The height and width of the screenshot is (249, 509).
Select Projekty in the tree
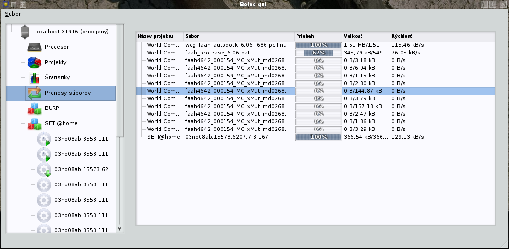(56, 62)
